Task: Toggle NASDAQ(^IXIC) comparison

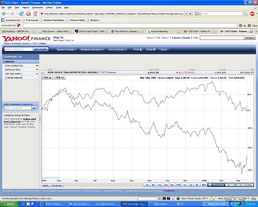Action: coord(21,70)
